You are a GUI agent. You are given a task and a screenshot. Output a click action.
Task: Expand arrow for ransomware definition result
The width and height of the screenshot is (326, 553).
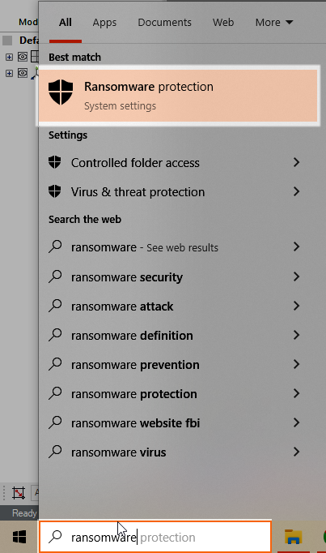pos(296,335)
